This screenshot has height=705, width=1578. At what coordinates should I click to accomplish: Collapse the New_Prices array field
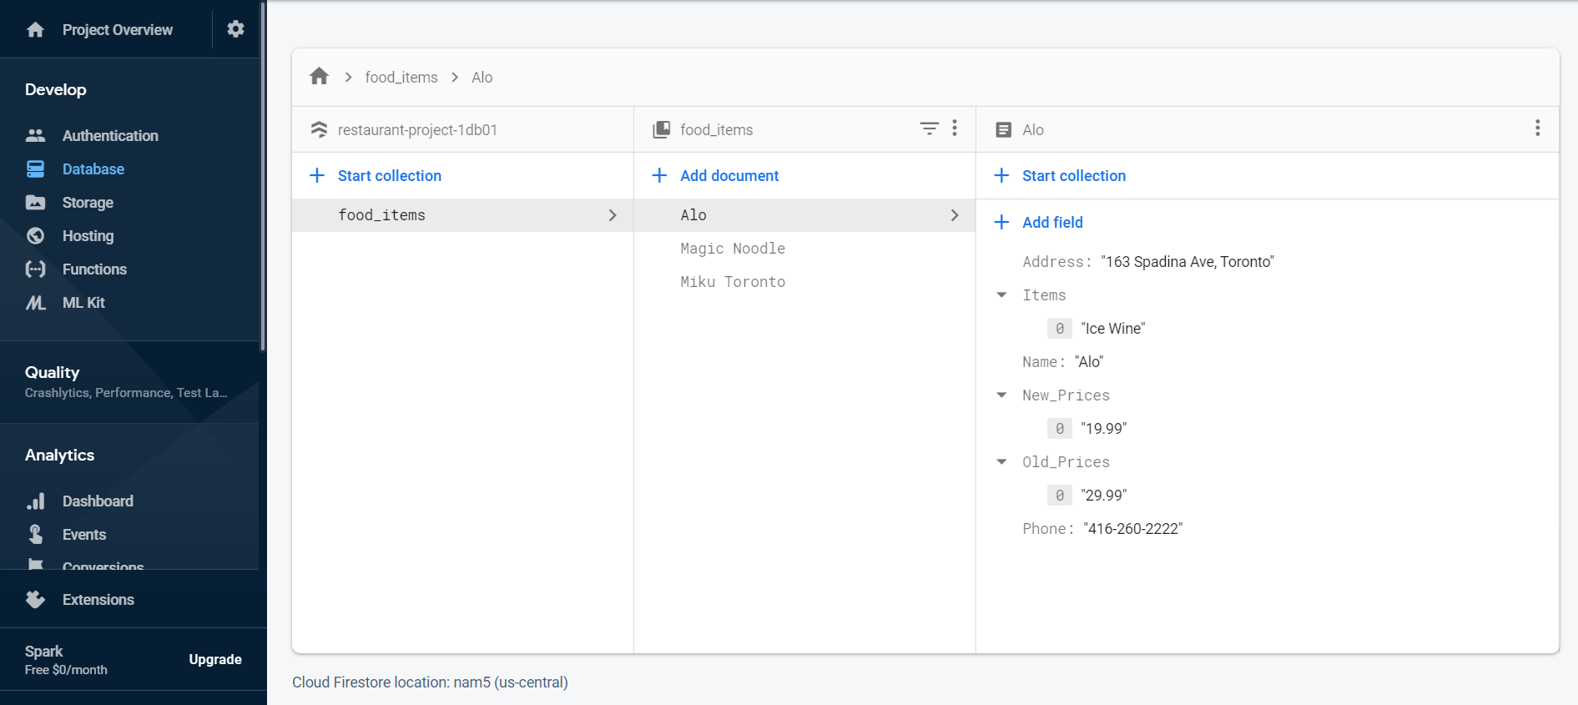pyautogui.click(x=1001, y=395)
